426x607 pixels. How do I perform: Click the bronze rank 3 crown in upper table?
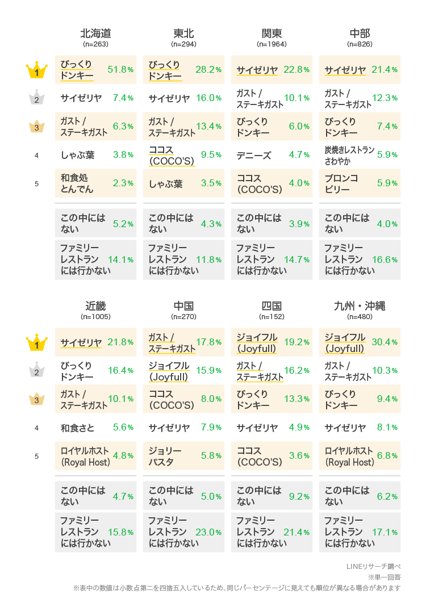pos(36,127)
